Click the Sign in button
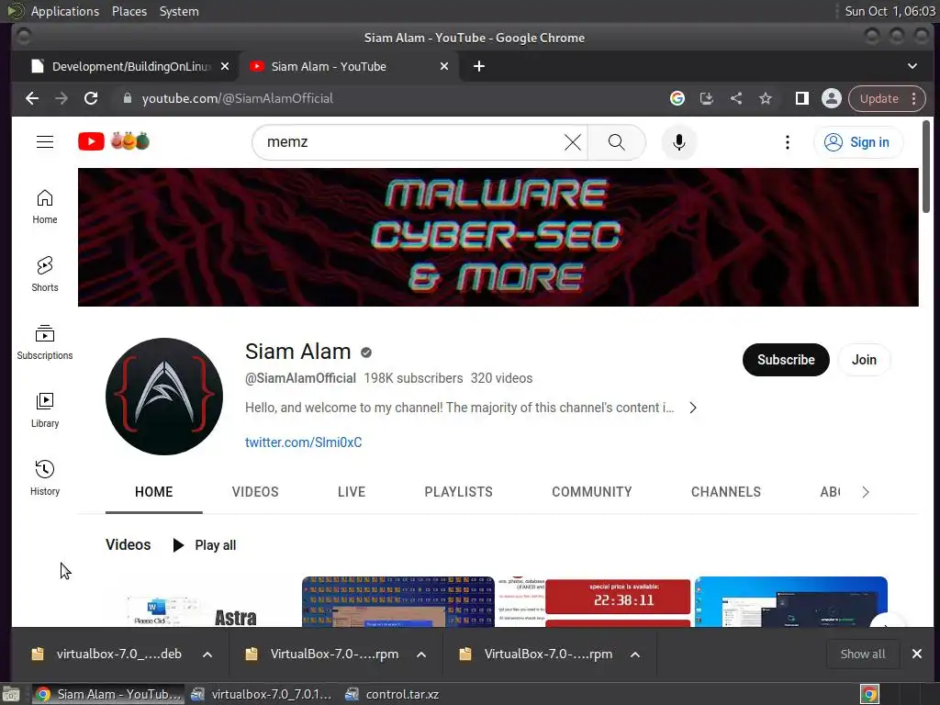Image resolution: width=940 pixels, height=705 pixels. [x=857, y=142]
